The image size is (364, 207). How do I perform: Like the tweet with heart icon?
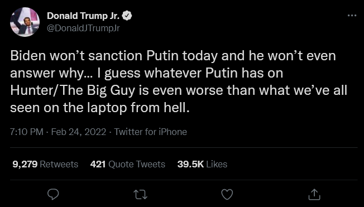coord(227,195)
